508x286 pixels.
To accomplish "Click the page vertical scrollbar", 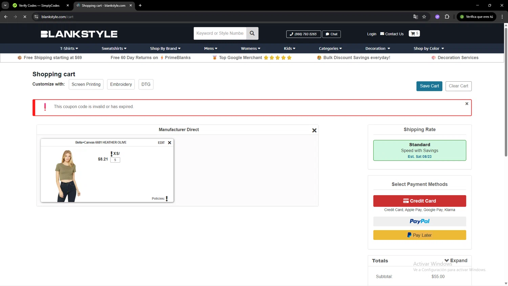I will pyautogui.click(x=506, y=91).
